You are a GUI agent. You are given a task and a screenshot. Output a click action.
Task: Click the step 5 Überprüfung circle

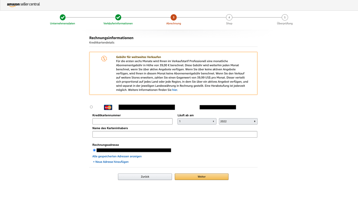click(285, 17)
